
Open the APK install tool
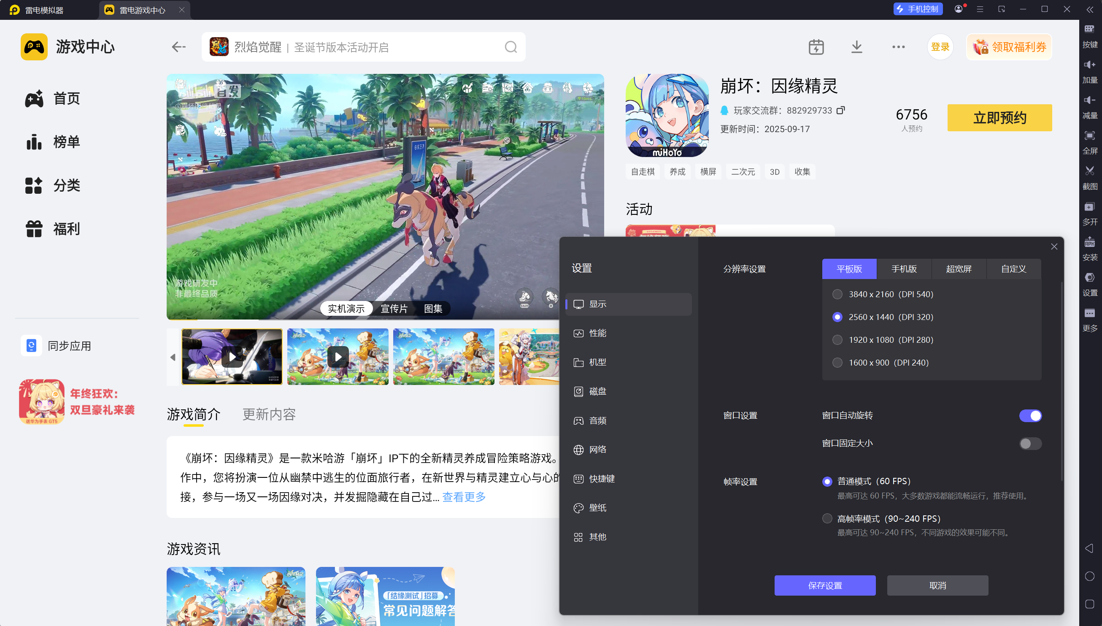(1089, 242)
